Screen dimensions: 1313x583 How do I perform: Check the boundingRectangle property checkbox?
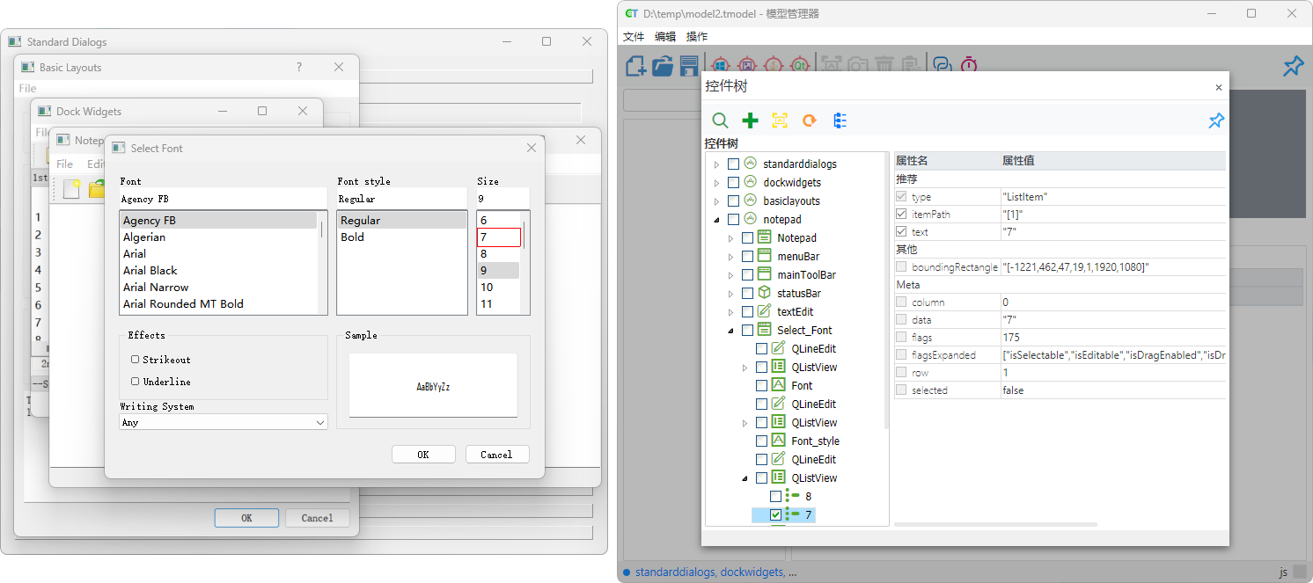pos(900,266)
